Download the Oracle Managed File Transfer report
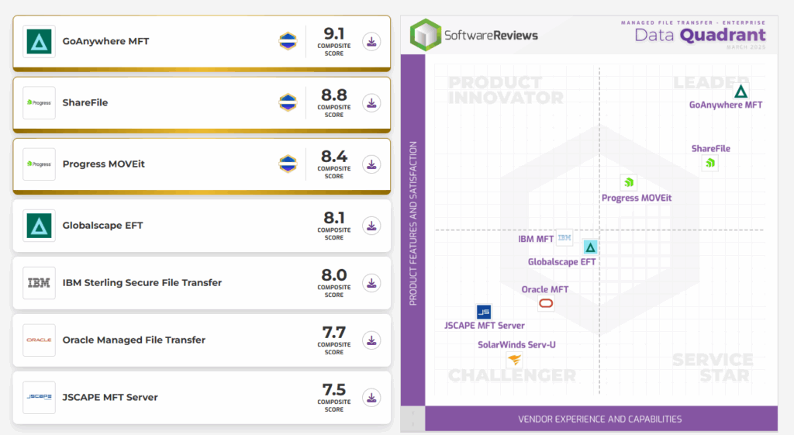This screenshot has height=435, width=794. (371, 340)
